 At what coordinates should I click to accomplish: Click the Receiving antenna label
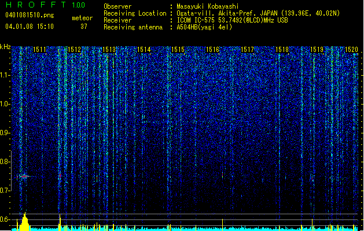click(133, 27)
